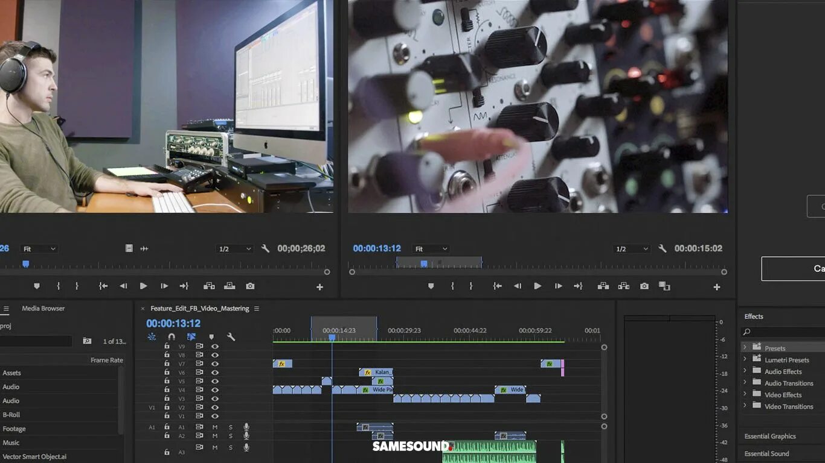Expand Video Transitions folder
This screenshot has width=825, height=463.
(x=745, y=406)
